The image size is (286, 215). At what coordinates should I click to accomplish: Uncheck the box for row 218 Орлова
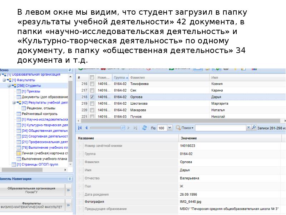point(92,97)
